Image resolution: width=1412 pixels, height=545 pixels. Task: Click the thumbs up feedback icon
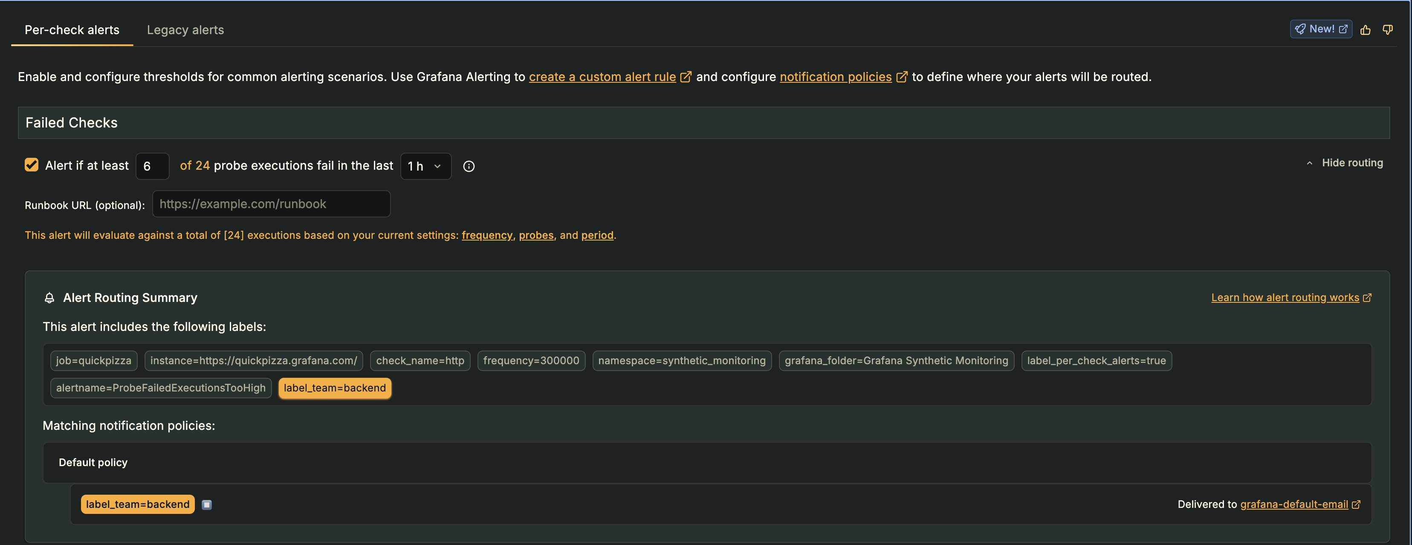click(1366, 30)
